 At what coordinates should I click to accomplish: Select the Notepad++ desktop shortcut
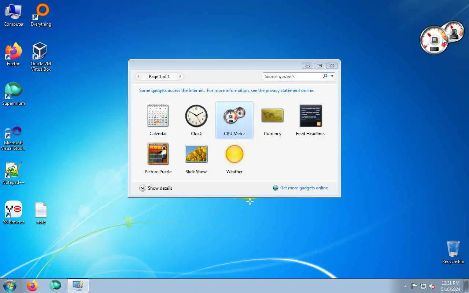14,174
